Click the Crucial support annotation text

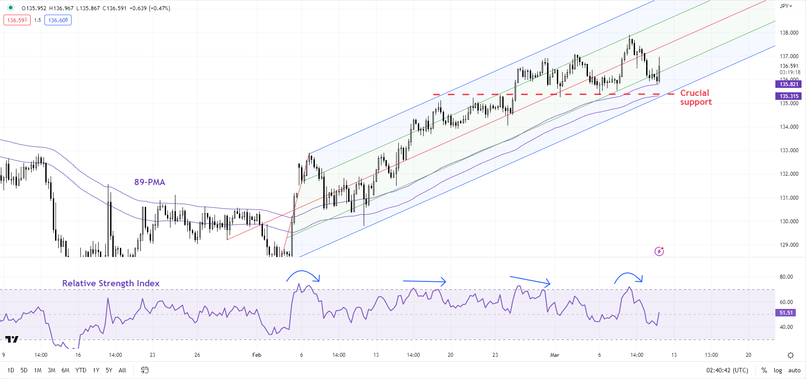click(695, 98)
